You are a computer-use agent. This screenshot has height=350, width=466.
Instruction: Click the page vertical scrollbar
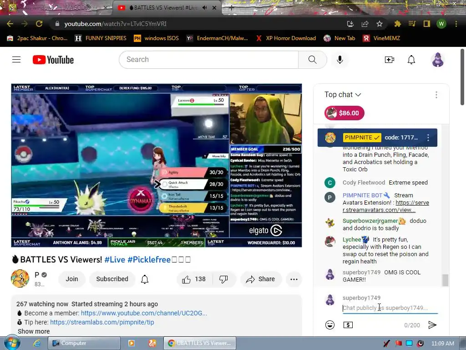coord(462,77)
